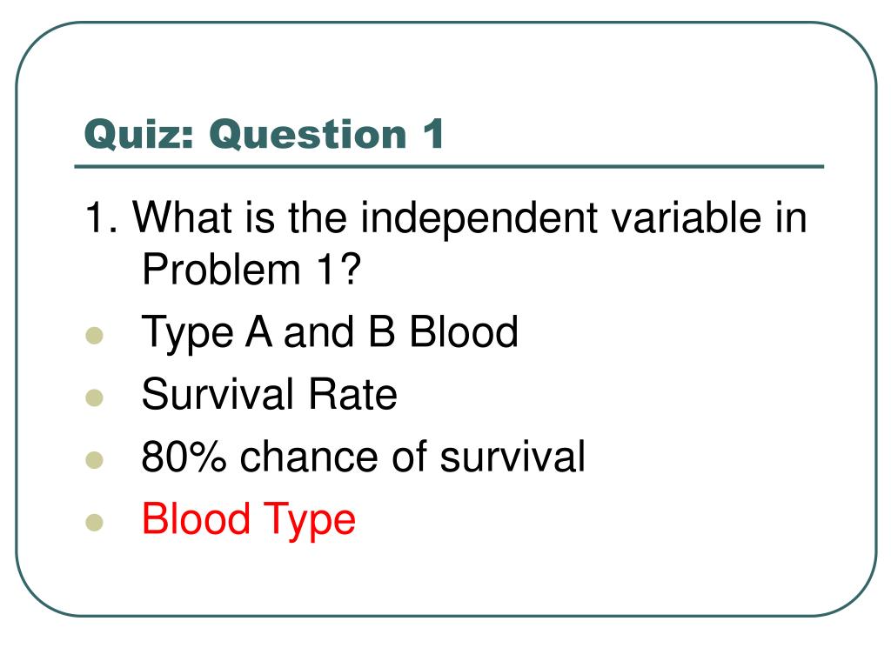The width and height of the screenshot is (891, 668).
Task: Click the word 'variable' in the question
Action: pos(687,217)
